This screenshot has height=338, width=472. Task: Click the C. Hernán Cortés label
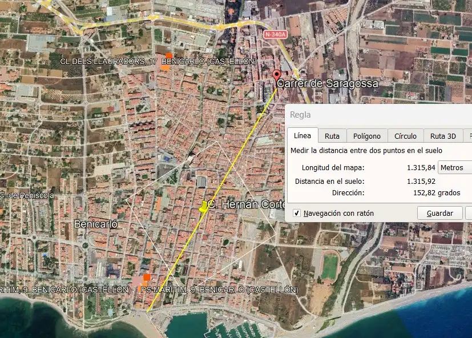tap(246, 204)
